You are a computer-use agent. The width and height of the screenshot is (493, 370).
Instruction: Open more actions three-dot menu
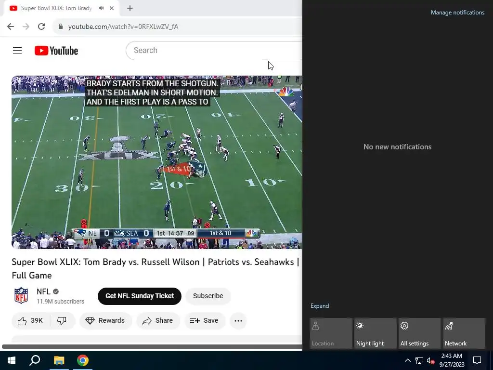pyautogui.click(x=238, y=320)
